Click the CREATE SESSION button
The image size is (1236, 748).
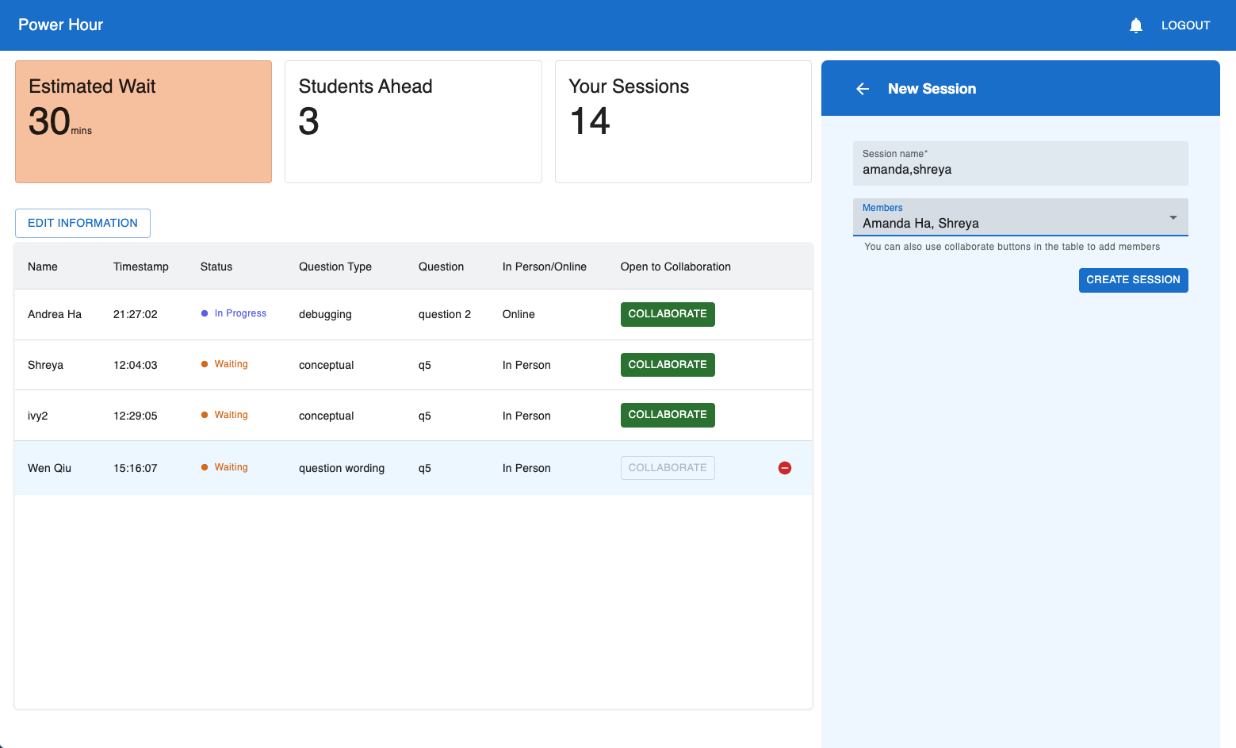[x=1133, y=280]
